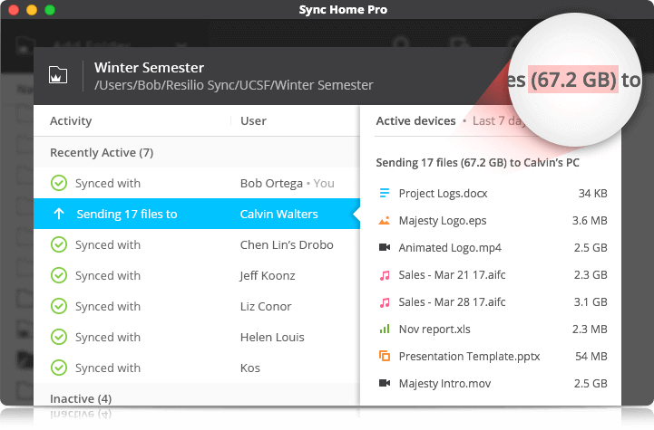Click the upload arrow icon beside Sending 17 files

tap(59, 215)
